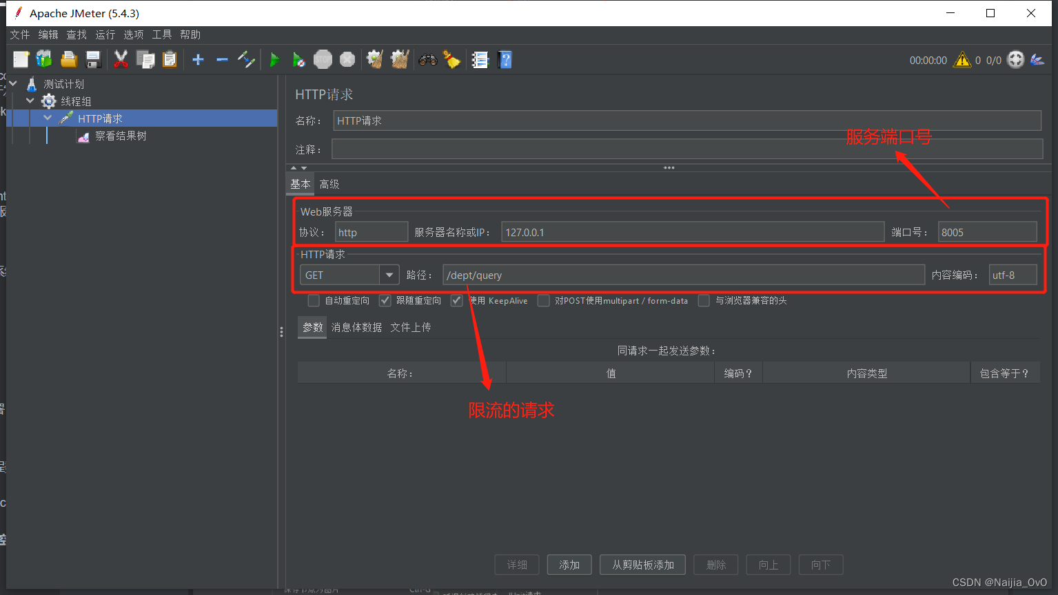This screenshot has height=595, width=1058.
Task: Click the feather icon in toolbar corner
Action: [1037, 60]
